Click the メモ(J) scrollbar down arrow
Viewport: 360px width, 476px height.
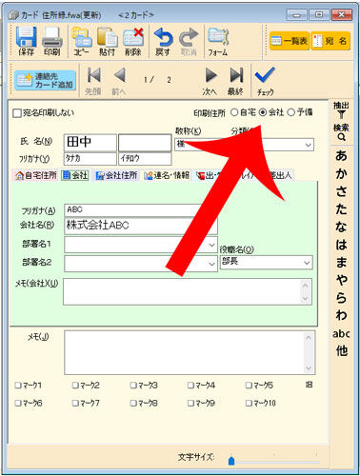pyautogui.click(x=309, y=368)
